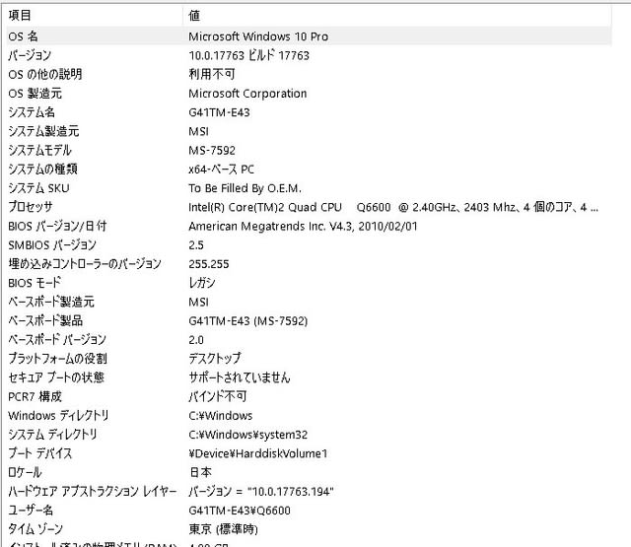Click the デスクトップ value

point(215,359)
